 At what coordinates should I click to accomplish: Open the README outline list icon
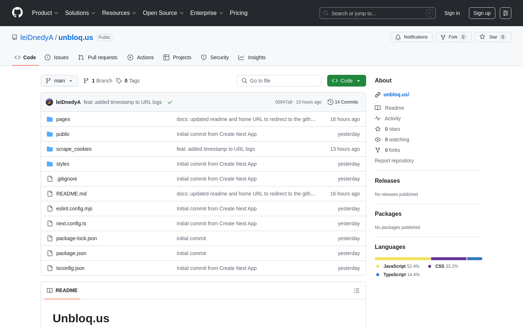click(x=357, y=291)
